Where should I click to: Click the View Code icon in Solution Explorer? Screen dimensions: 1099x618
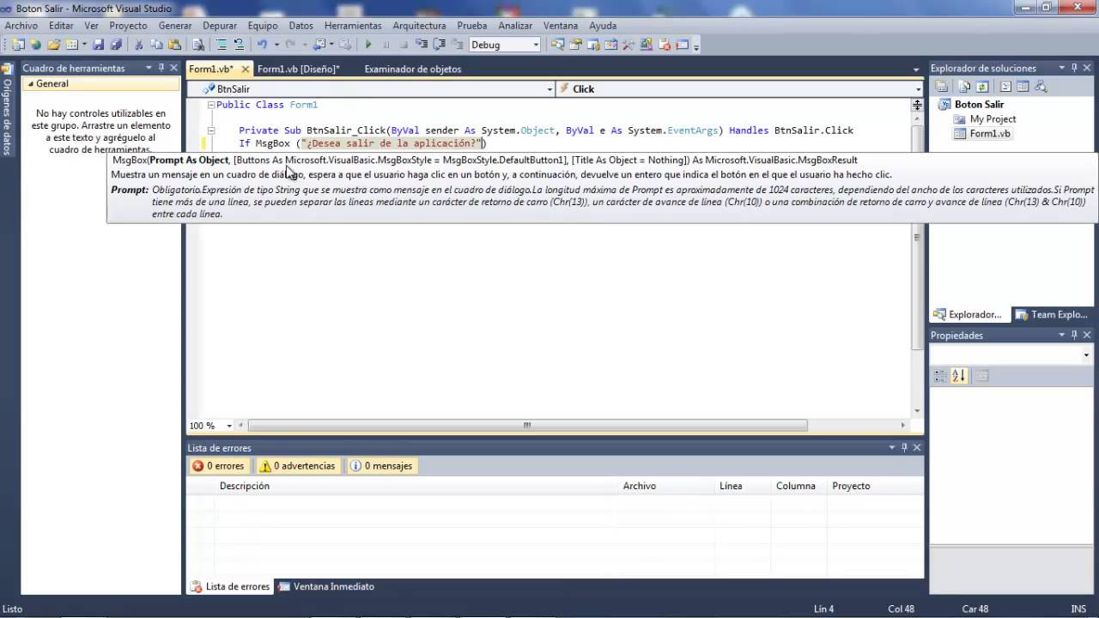pos(1005,87)
